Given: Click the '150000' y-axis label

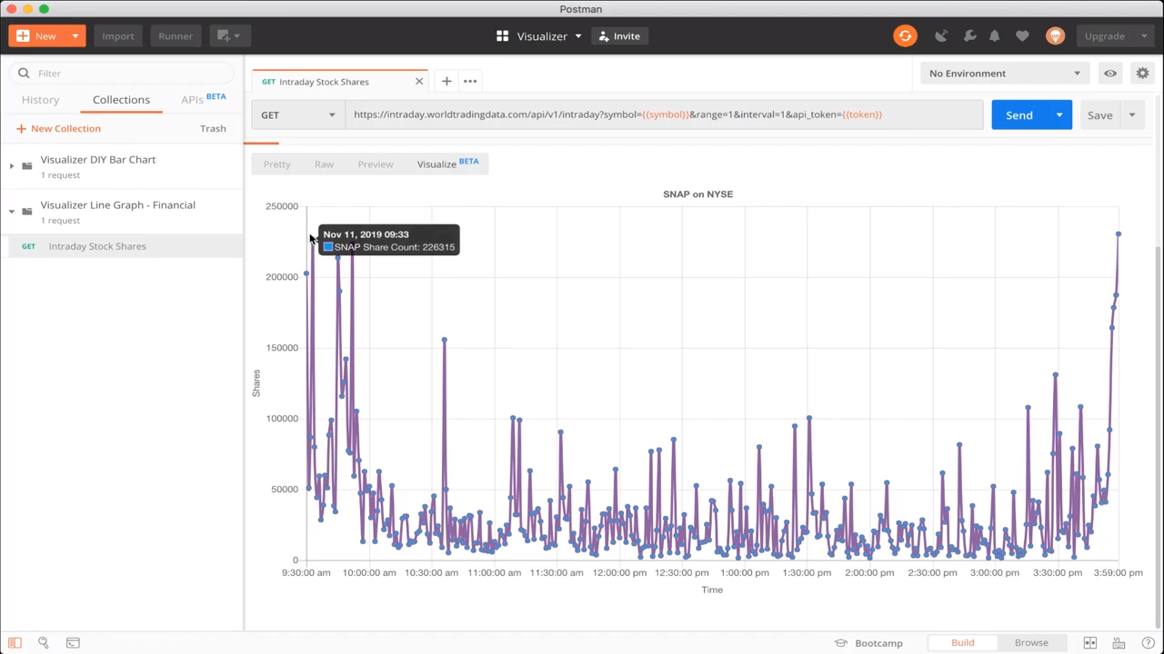Looking at the screenshot, I should coord(282,348).
